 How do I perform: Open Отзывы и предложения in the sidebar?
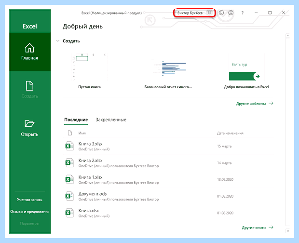click(30, 212)
